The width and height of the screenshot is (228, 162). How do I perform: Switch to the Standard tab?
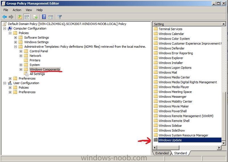pyautogui.click(x=180, y=153)
